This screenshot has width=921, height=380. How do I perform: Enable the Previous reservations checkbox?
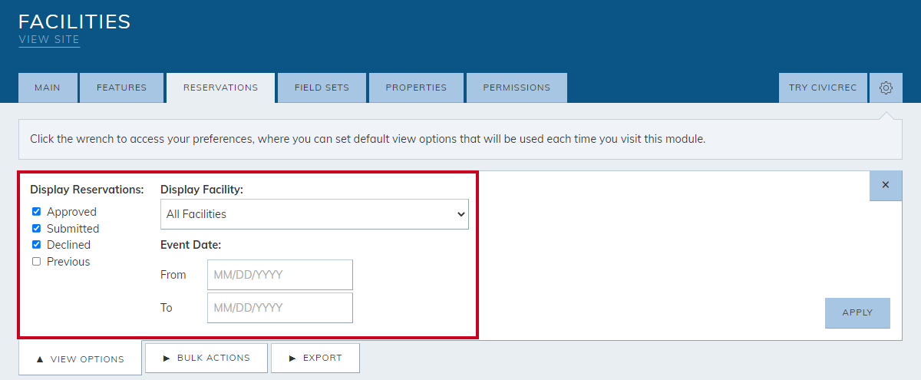click(36, 261)
